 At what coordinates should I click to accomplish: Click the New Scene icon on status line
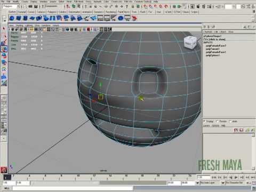point(25,6)
